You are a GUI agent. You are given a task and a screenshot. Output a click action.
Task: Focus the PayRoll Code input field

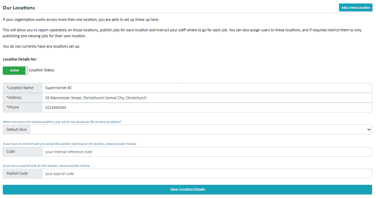[x=207, y=174]
